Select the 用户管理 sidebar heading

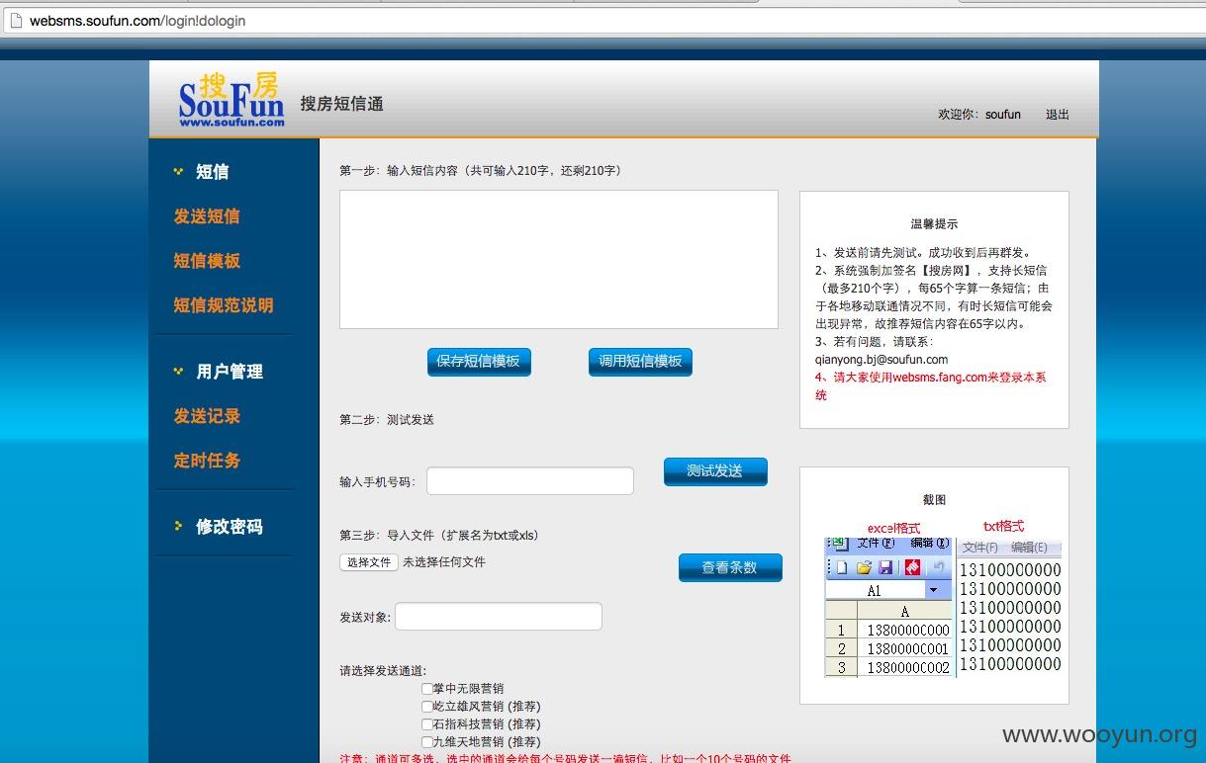click(230, 372)
